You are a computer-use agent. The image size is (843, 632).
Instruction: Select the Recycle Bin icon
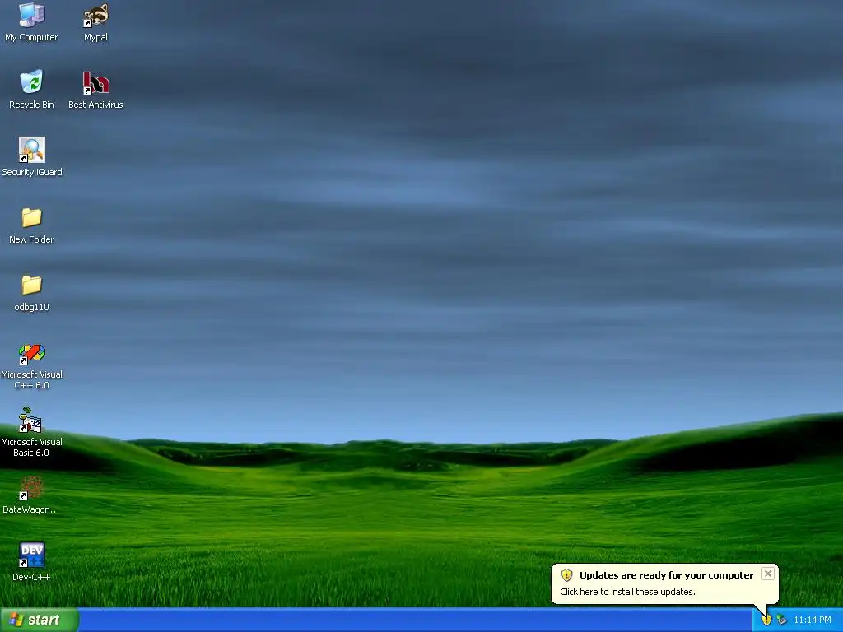[x=31, y=89]
